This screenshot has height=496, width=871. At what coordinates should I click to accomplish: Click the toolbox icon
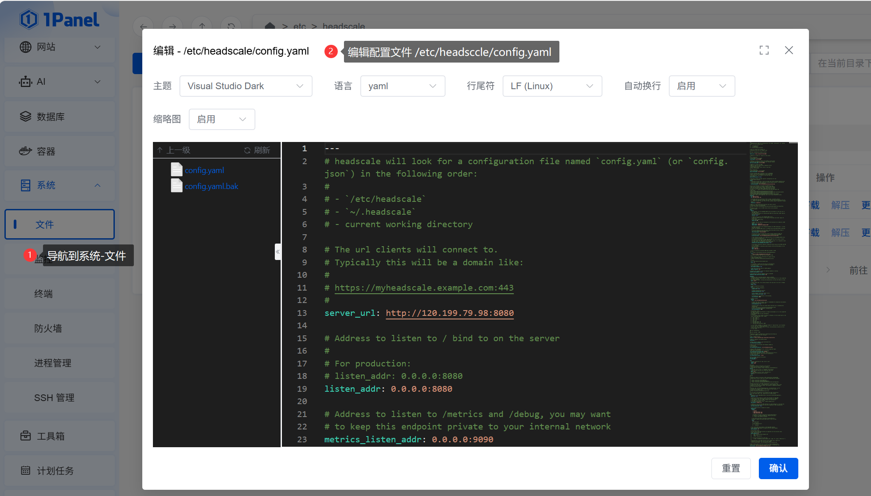coord(26,436)
